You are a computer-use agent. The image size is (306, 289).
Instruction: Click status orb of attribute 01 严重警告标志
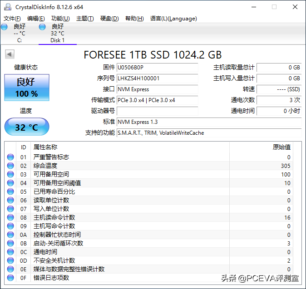click(10, 157)
